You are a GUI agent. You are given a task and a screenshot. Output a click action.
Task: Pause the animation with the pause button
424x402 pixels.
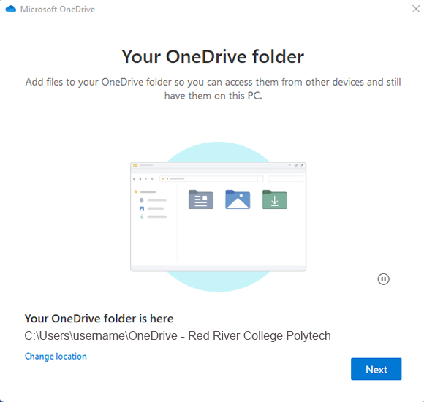[x=383, y=279]
